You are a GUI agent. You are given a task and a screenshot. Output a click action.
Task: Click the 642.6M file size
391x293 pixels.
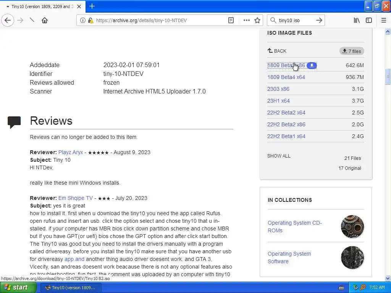pyautogui.click(x=355, y=65)
